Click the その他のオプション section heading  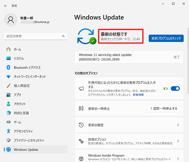click(x=86, y=73)
